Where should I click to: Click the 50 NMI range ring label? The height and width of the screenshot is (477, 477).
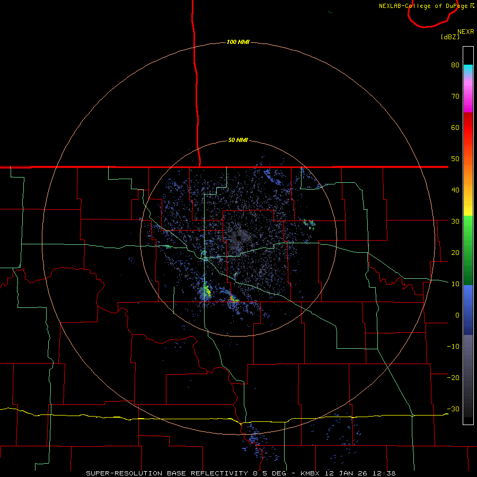click(x=238, y=140)
